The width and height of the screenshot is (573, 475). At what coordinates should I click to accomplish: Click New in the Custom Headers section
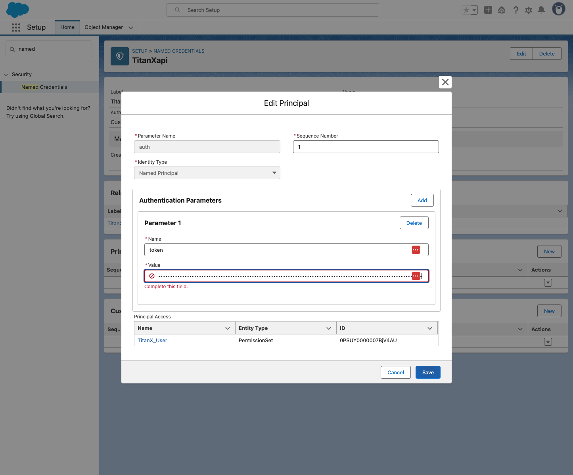pyautogui.click(x=549, y=311)
